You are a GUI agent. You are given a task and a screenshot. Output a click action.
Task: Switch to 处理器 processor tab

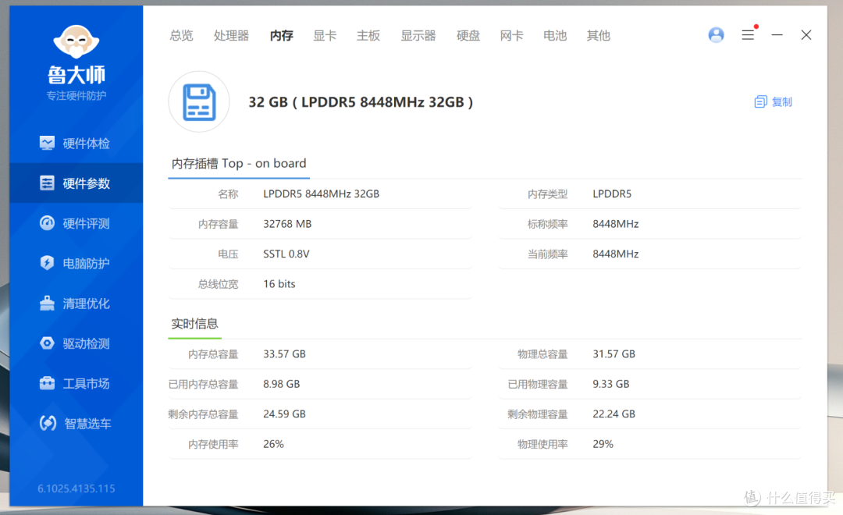pos(231,35)
